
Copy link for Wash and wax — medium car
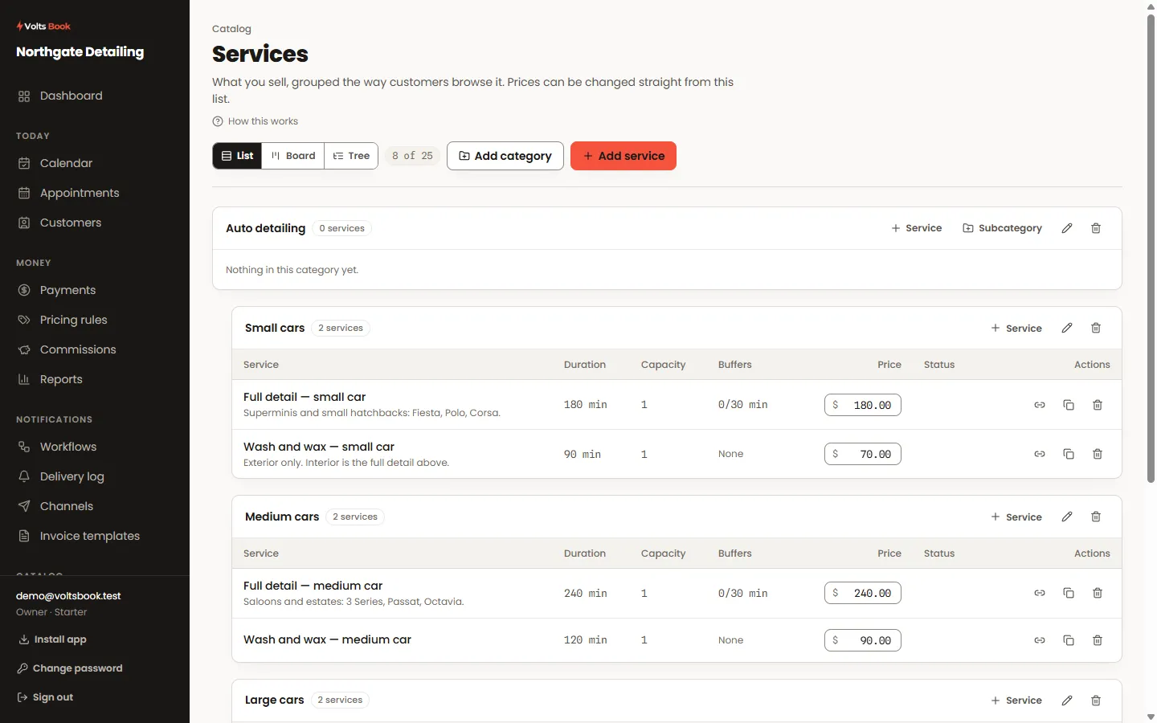pyautogui.click(x=1040, y=640)
